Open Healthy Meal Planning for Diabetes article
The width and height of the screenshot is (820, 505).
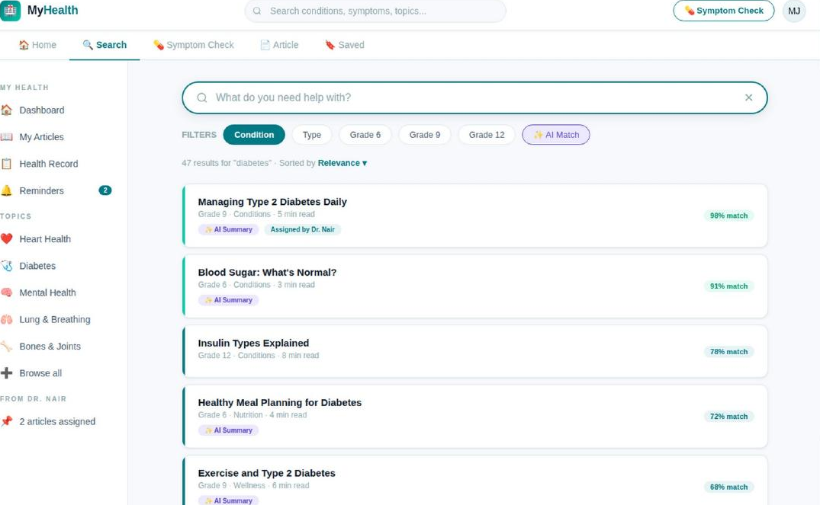pyautogui.click(x=475, y=416)
